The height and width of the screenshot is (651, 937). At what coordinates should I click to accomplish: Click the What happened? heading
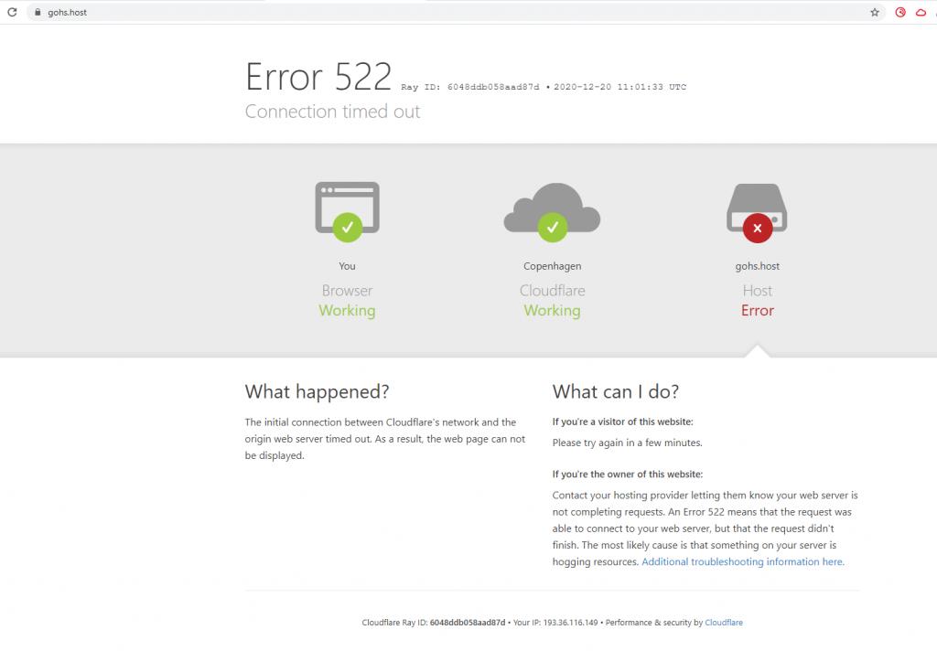click(317, 391)
